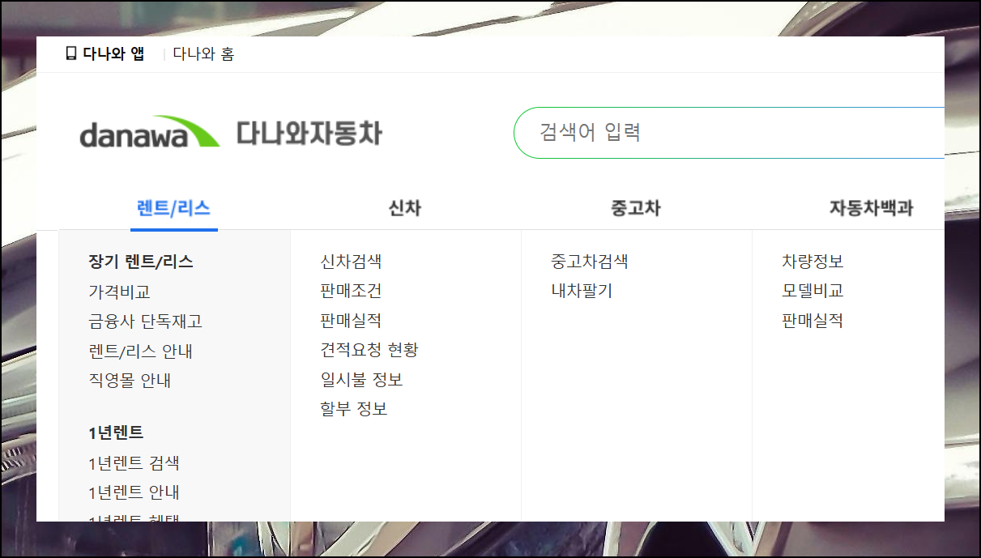The height and width of the screenshot is (558, 981).
Task: Open the 1년렌트 heading
Action: pos(116,433)
